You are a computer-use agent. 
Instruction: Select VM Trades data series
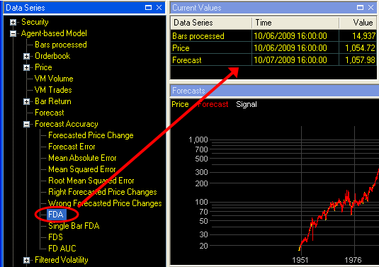[53, 90]
